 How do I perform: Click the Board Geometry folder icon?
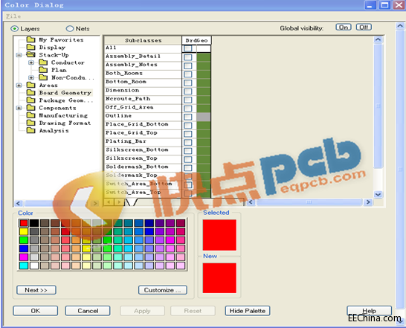tap(30, 92)
